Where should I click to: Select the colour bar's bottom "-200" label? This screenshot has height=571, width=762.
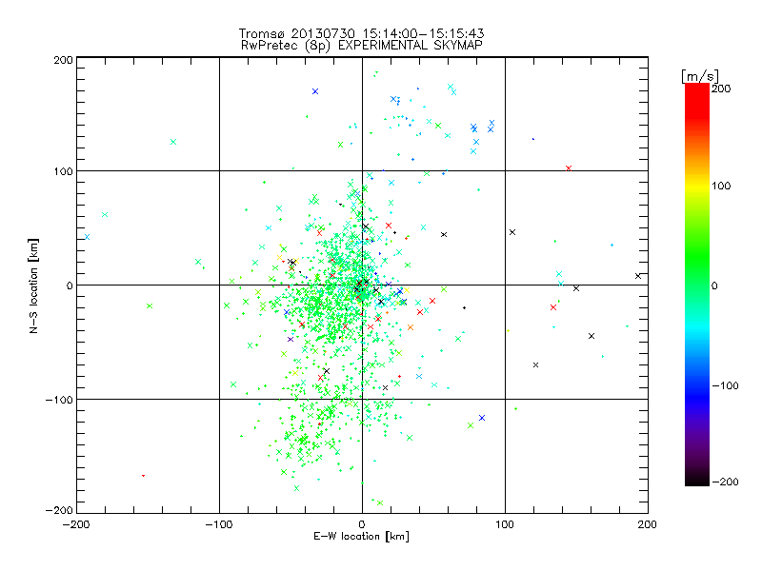725,482
